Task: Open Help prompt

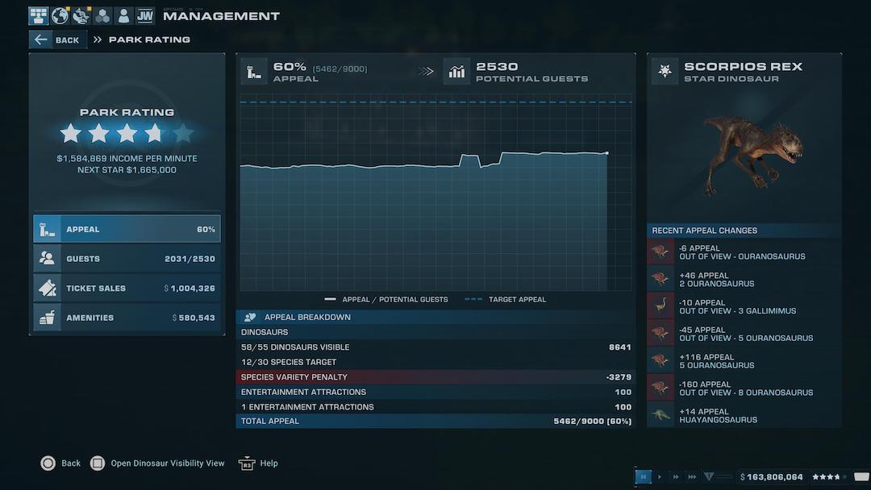Action: (x=258, y=463)
